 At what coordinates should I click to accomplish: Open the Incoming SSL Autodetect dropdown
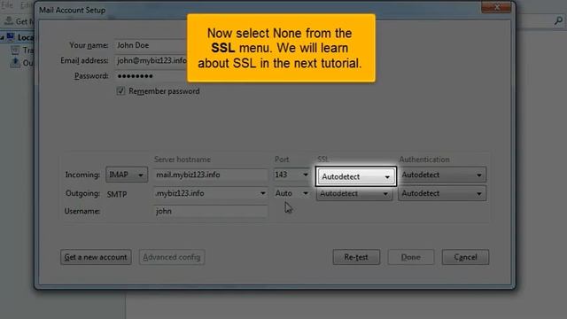point(356,176)
